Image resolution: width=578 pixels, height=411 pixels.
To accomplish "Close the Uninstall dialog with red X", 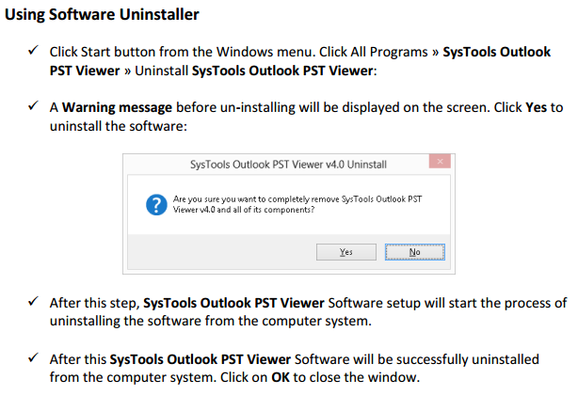I will tap(440, 162).
